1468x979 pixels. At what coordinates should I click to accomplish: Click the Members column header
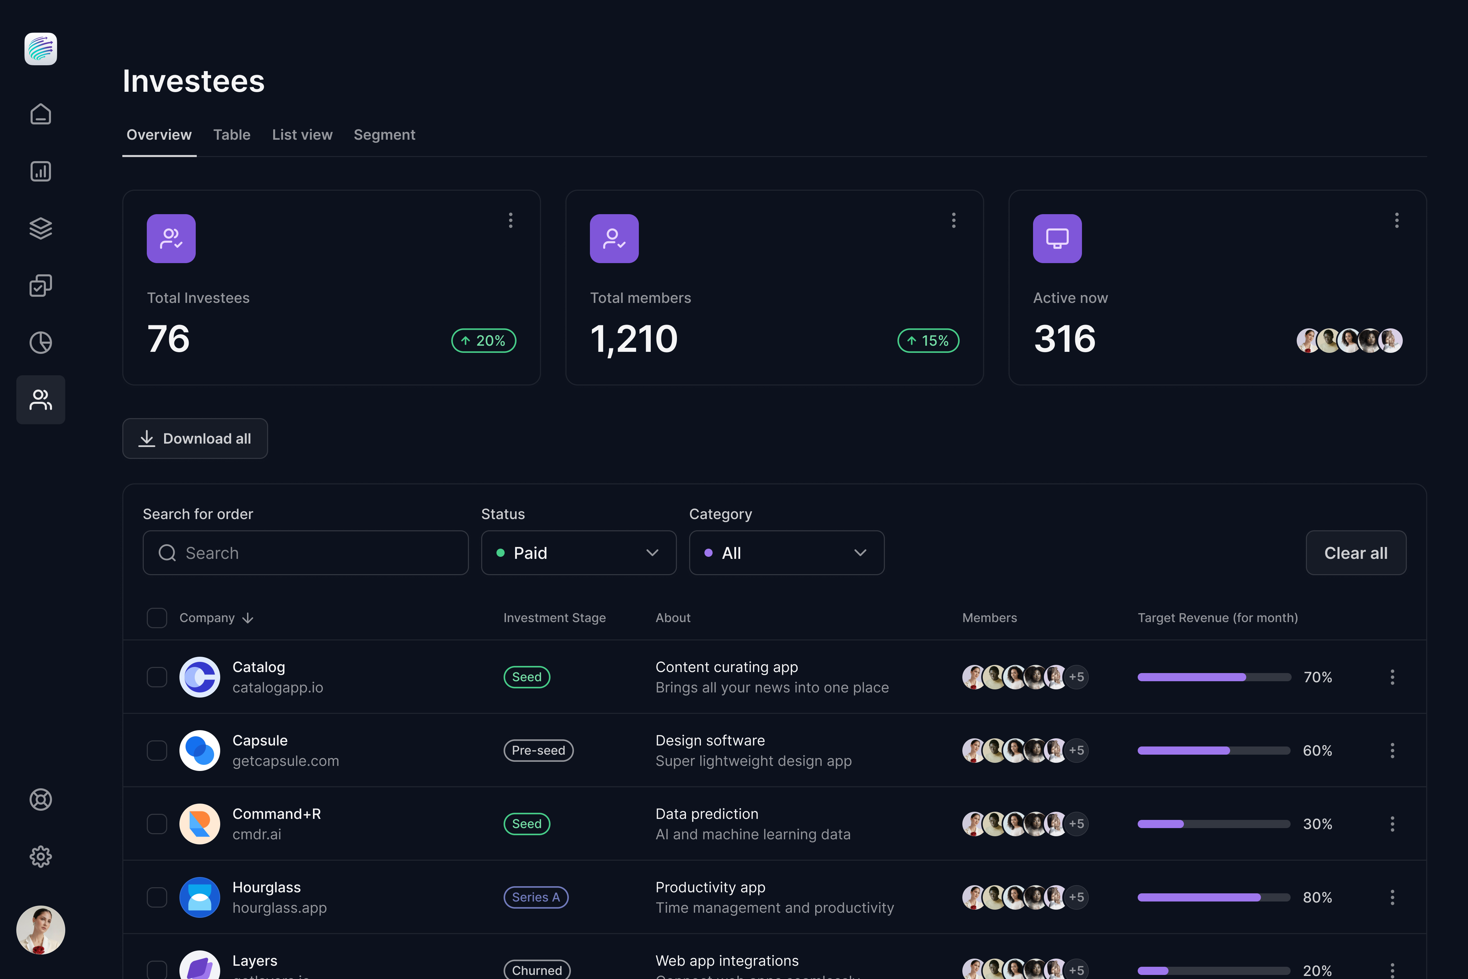pos(989,618)
